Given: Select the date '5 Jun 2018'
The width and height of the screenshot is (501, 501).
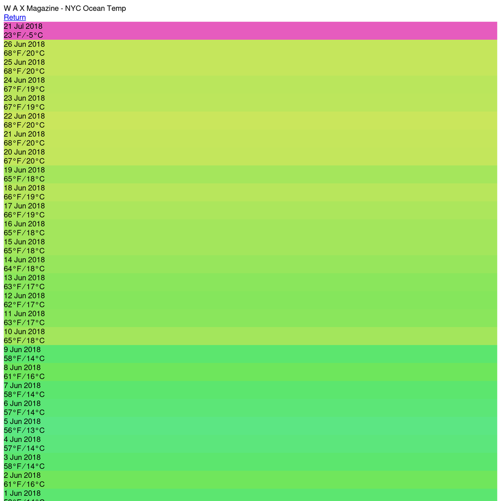Looking at the screenshot, I should point(22,421).
